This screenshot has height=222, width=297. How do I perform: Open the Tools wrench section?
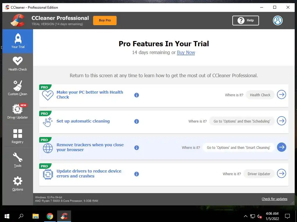point(18,160)
